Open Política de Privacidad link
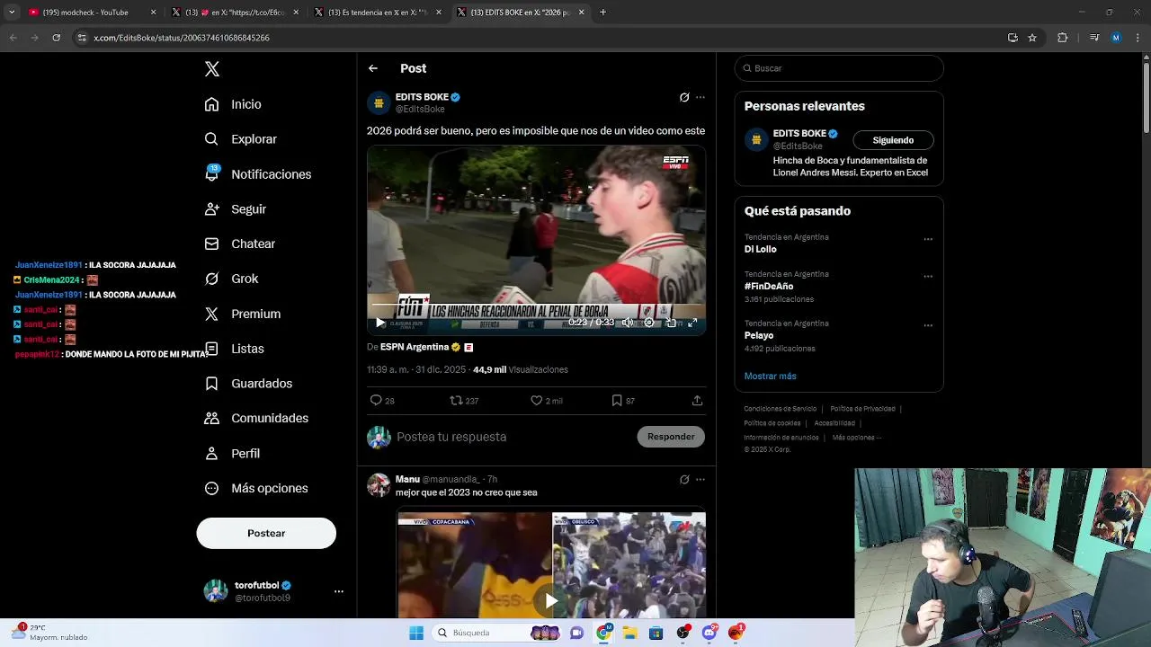This screenshot has width=1151, height=647. coord(862,409)
